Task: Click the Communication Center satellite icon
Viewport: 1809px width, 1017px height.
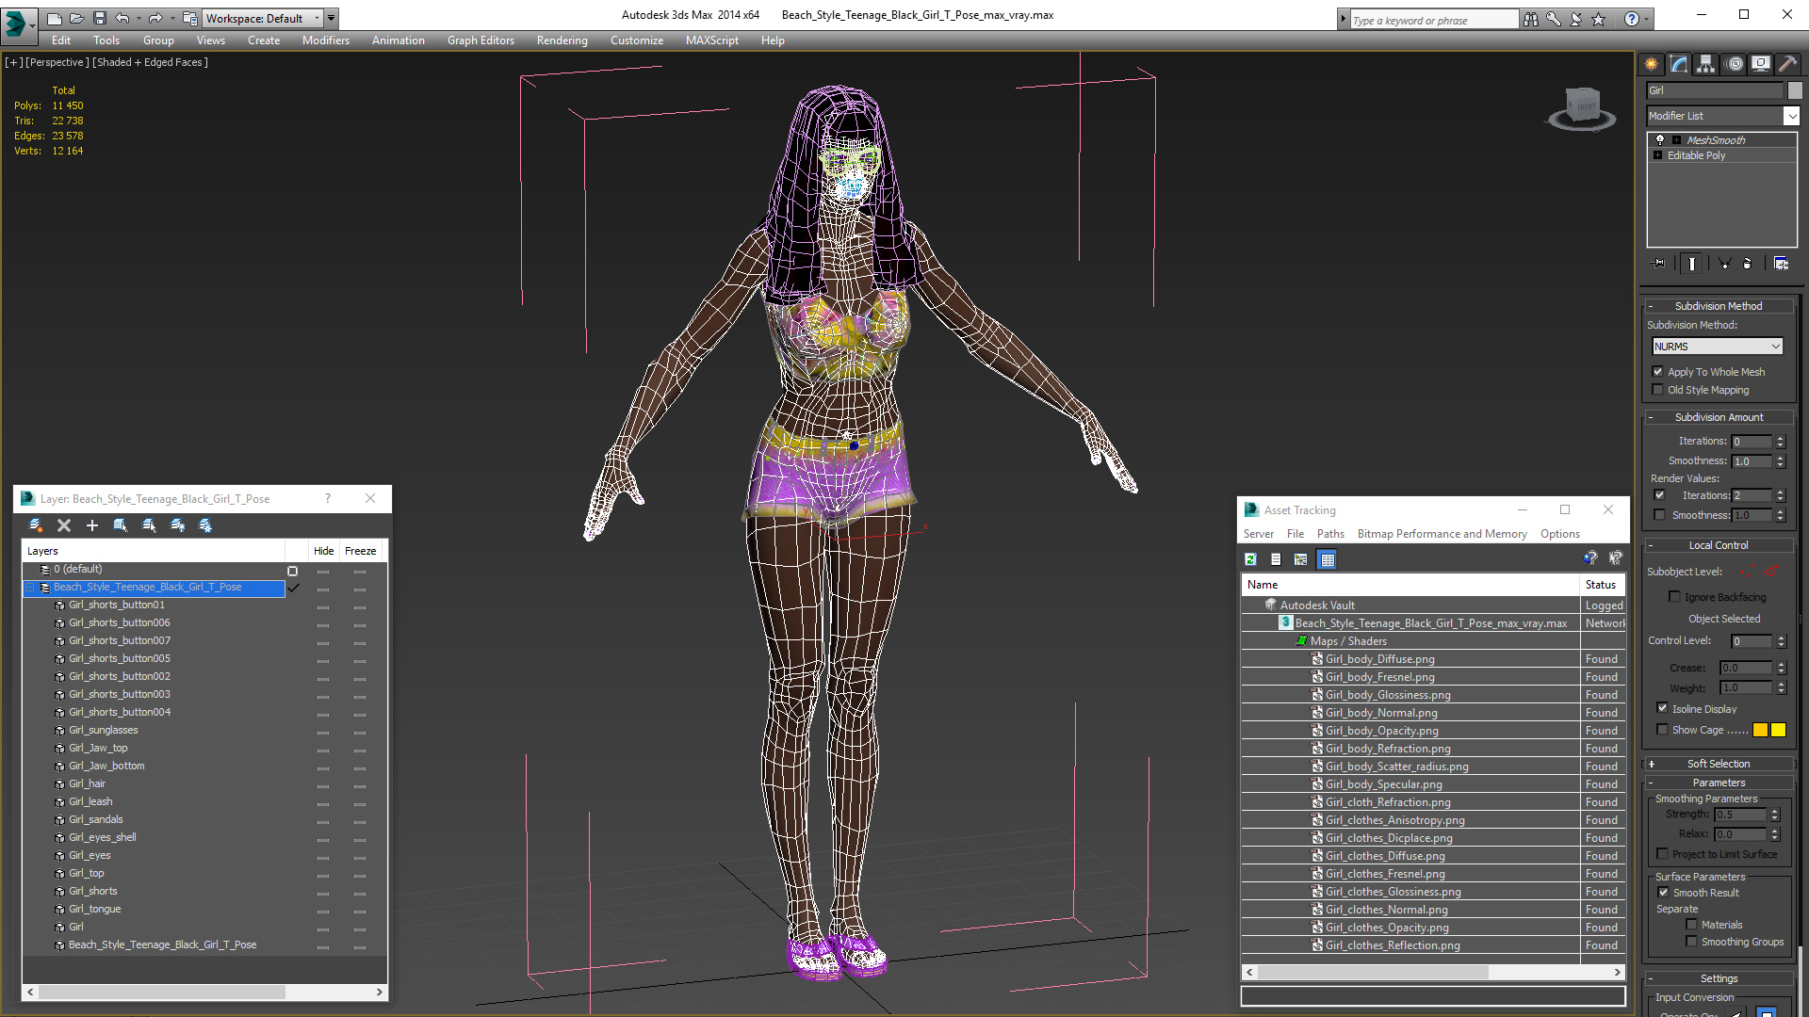Action: point(1576,19)
